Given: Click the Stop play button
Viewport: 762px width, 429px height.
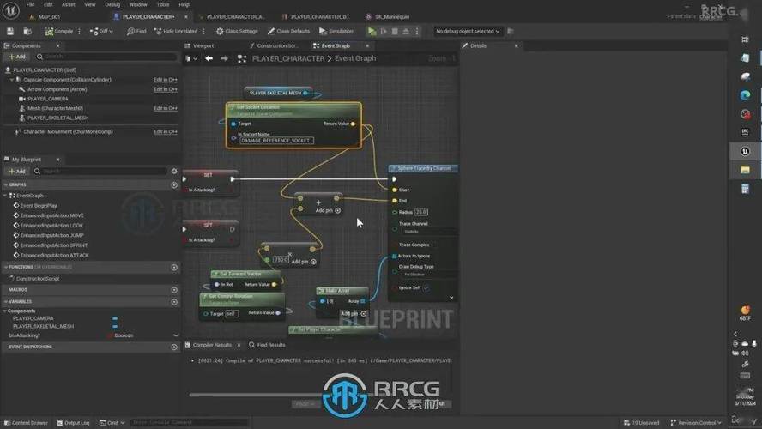Looking at the screenshot, I should (395, 31).
